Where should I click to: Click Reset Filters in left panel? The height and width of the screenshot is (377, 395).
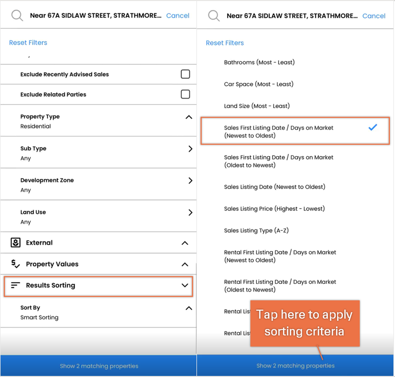coord(28,43)
